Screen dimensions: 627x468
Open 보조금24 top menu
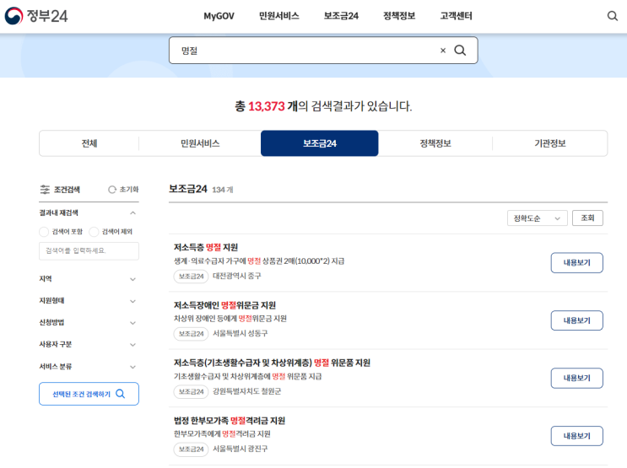click(x=341, y=16)
